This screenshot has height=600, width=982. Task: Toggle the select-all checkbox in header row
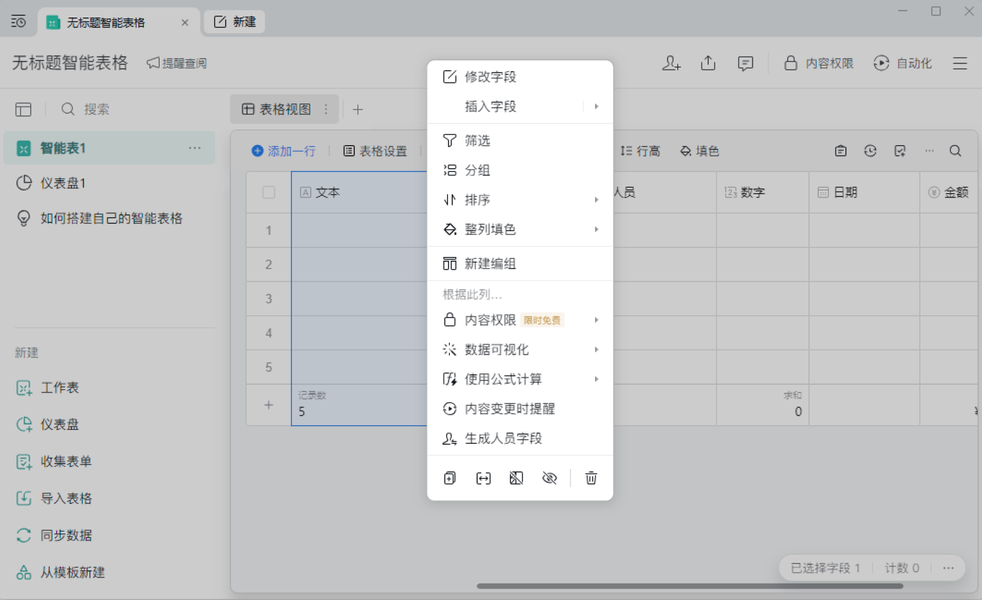point(268,192)
